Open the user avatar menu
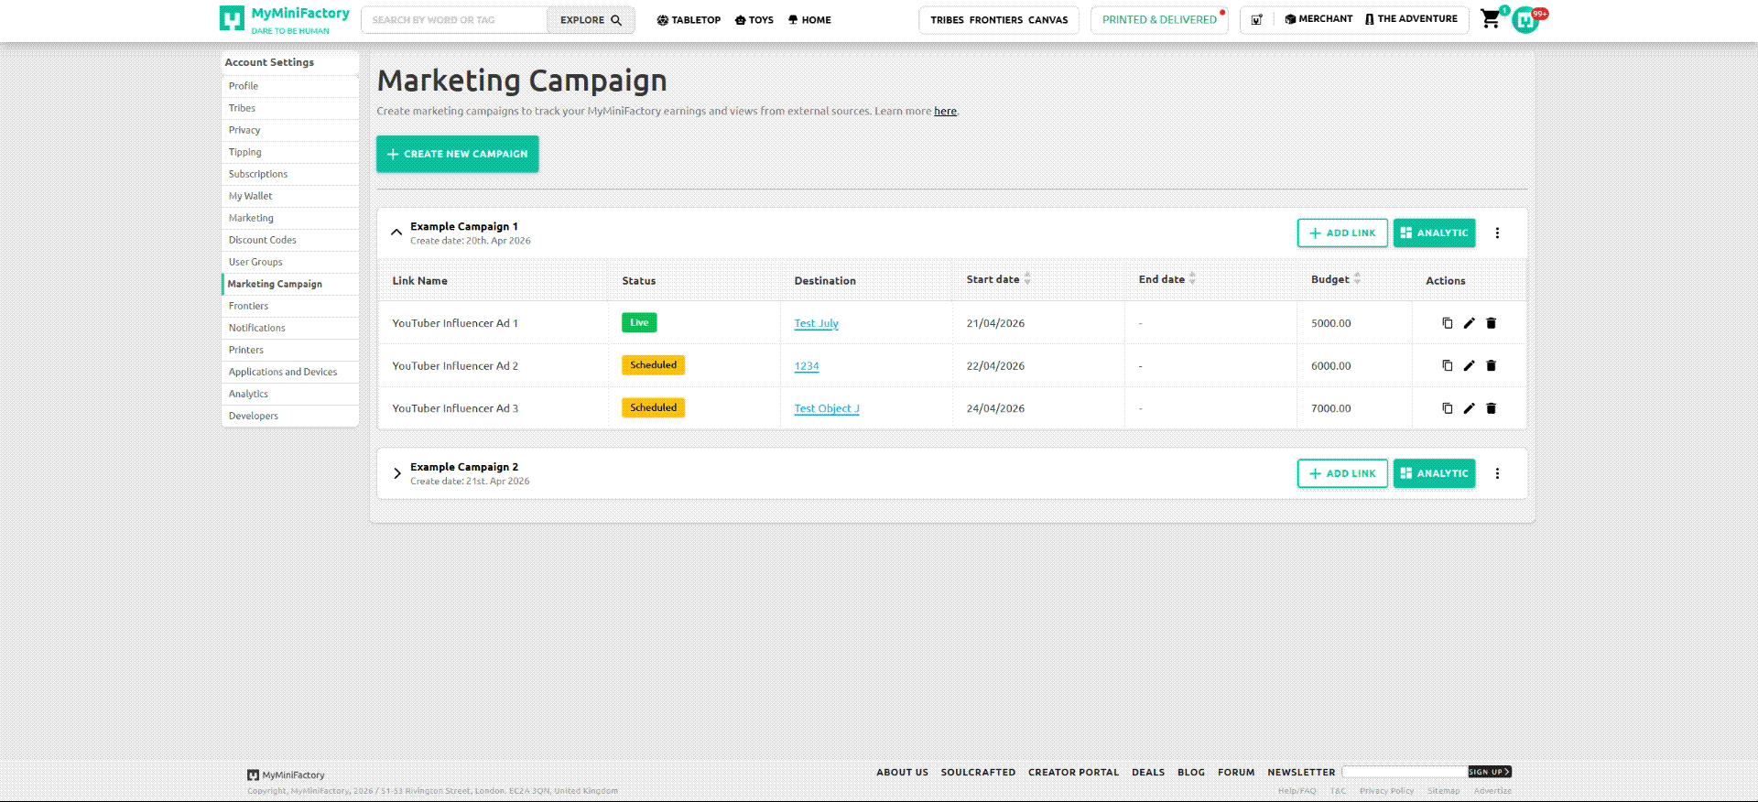This screenshot has width=1758, height=802. pyautogui.click(x=1525, y=20)
